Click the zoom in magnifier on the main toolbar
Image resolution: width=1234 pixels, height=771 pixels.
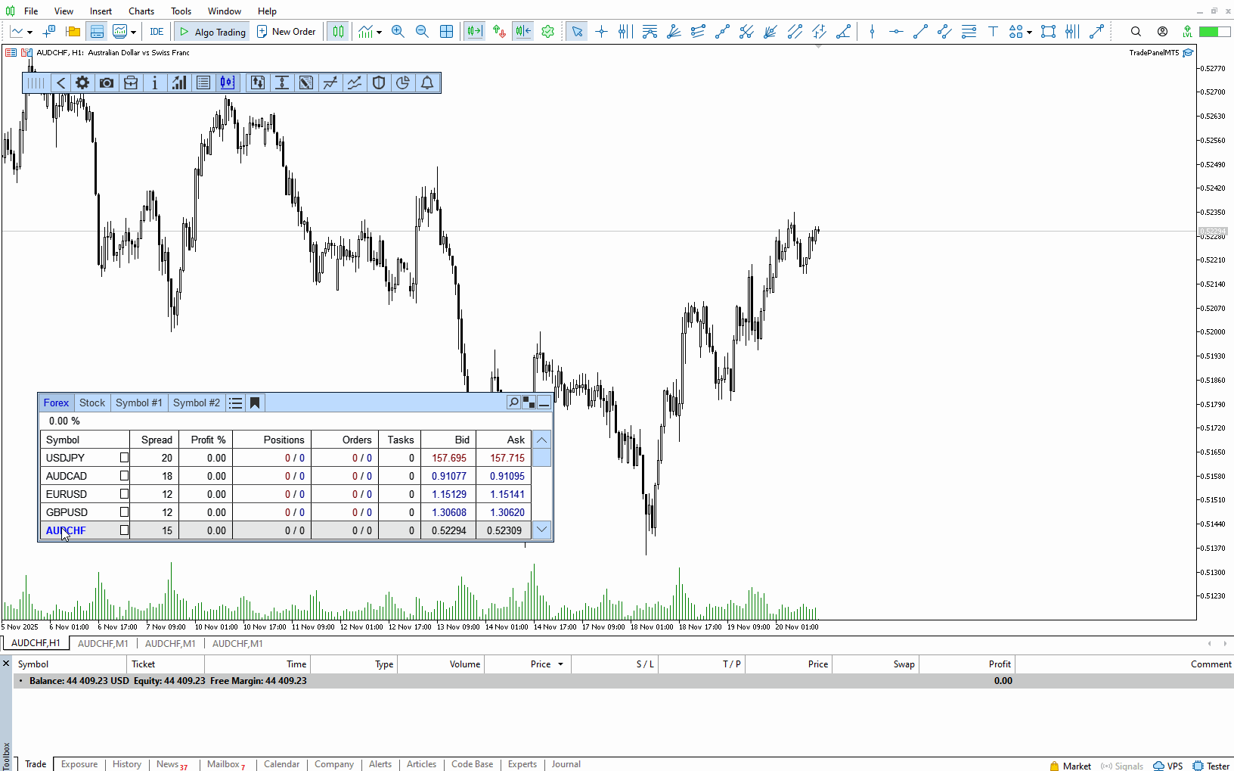[x=398, y=32]
